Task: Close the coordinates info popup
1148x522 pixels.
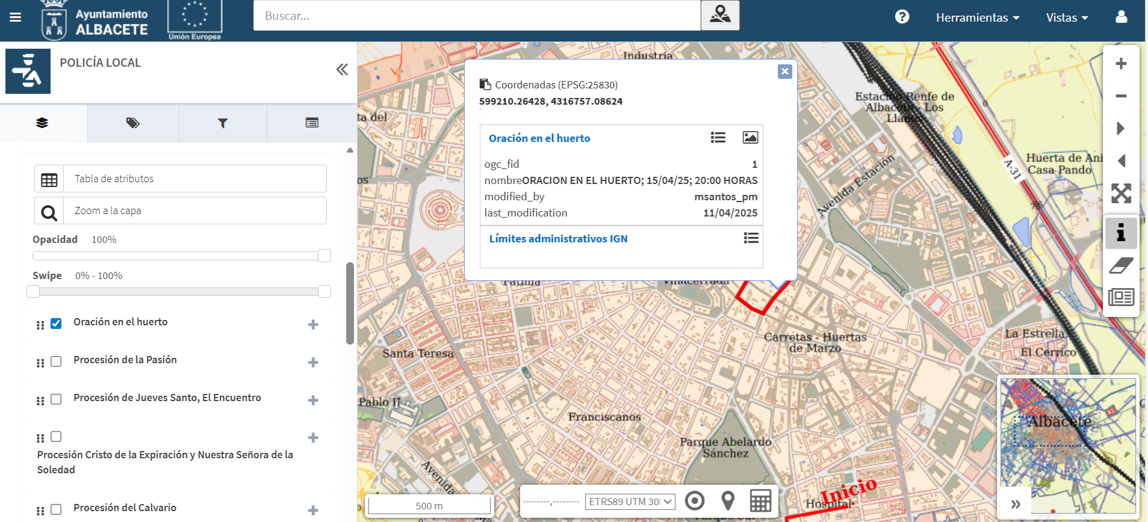Action: point(784,72)
